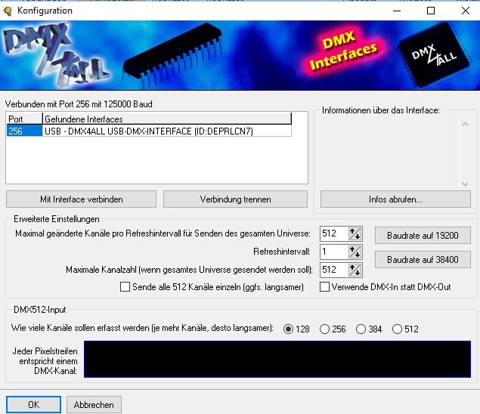
Task: Click Infos abrufen button
Action: [x=395, y=199]
